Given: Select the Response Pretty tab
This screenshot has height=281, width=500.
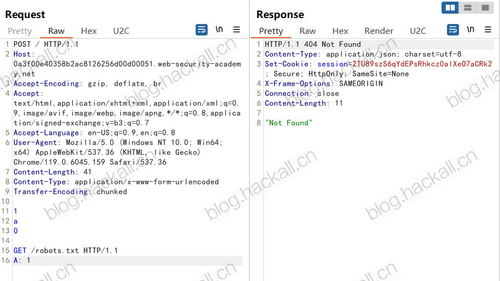Looking at the screenshot, I should [x=271, y=31].
